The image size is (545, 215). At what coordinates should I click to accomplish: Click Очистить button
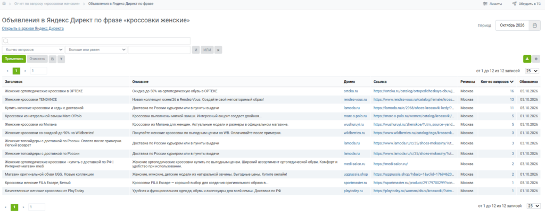pyautogui.click(x=37, y=59)
